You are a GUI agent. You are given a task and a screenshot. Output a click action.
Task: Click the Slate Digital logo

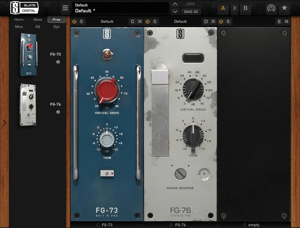pyautogui.click(x=24, y=8)
